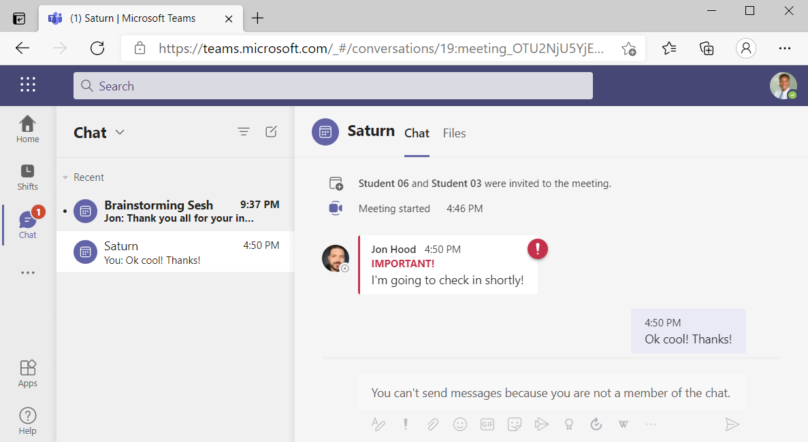Screen dimensions: 808x442
Task: Open the chat filter icon
Action: tap(244, 132)
